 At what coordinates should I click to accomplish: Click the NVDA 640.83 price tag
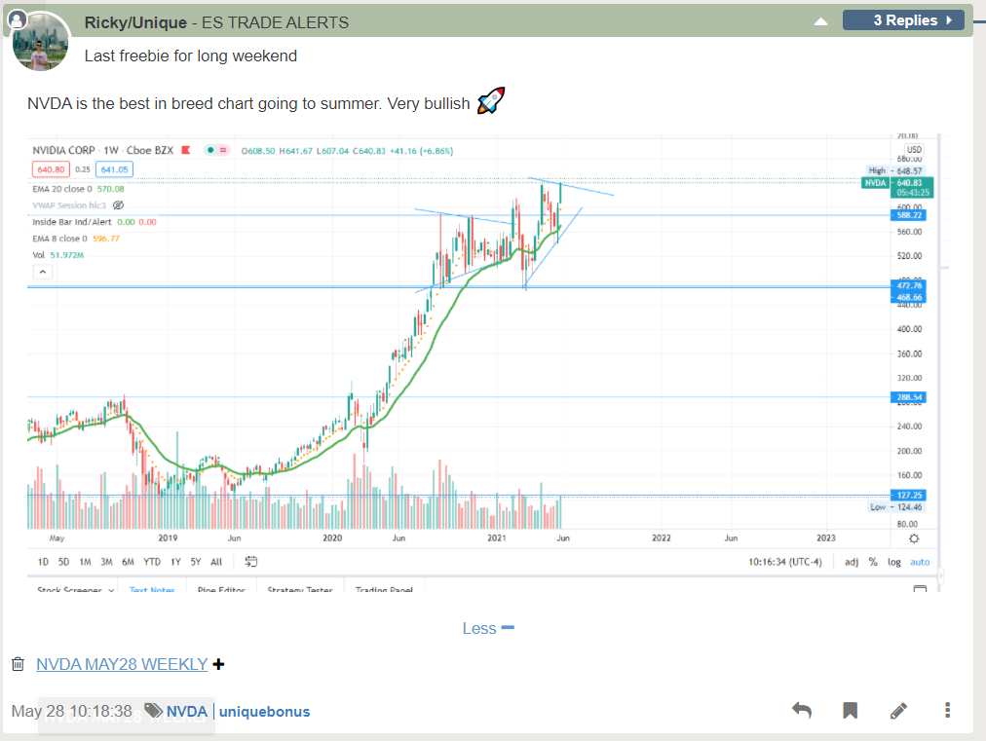(897, 187)
